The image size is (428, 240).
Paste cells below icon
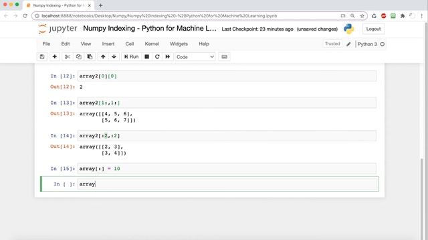pos(90,57)
